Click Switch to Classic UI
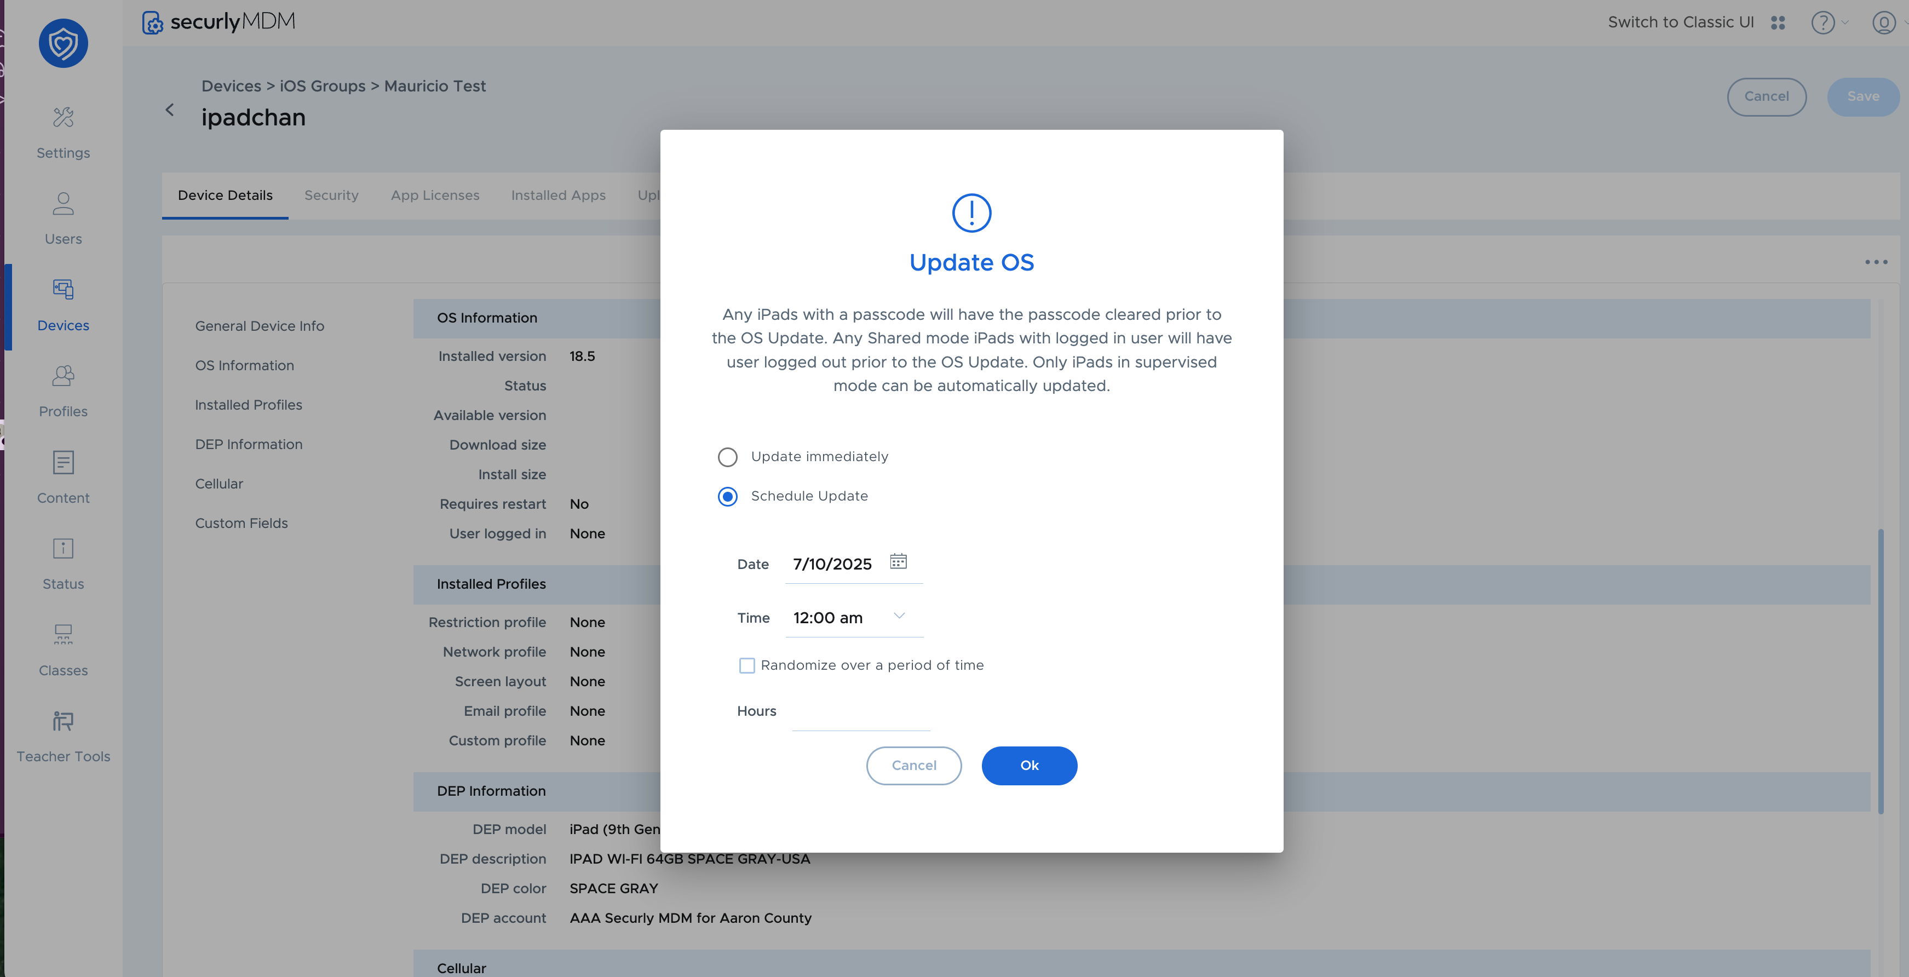 (1681, 22)
